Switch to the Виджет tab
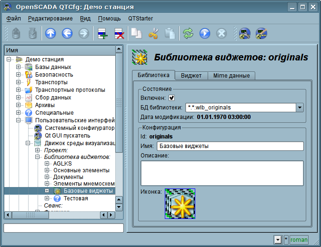Image resolution: width=321 pixels, height=247 pixels. (x=191, y=76)
